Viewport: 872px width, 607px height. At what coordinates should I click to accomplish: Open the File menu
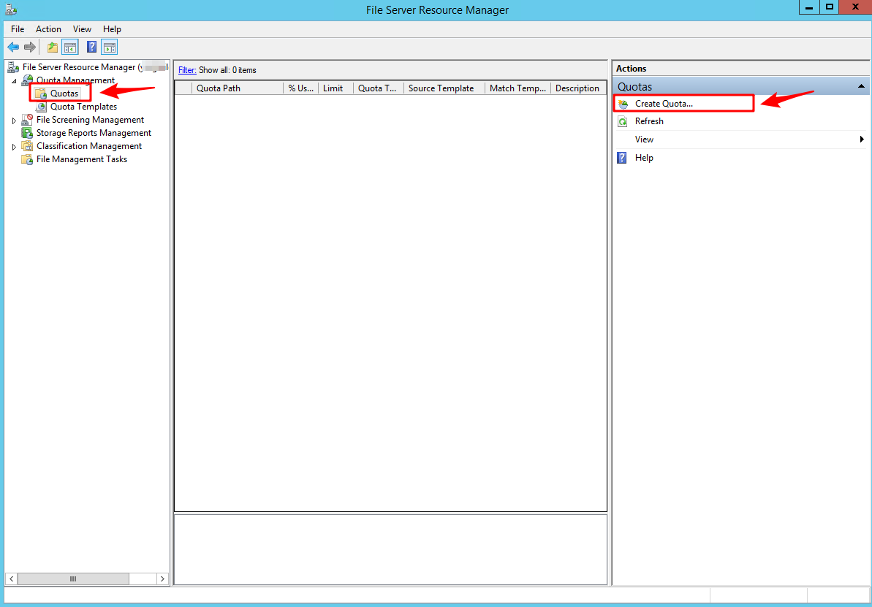tap(18, 29)
